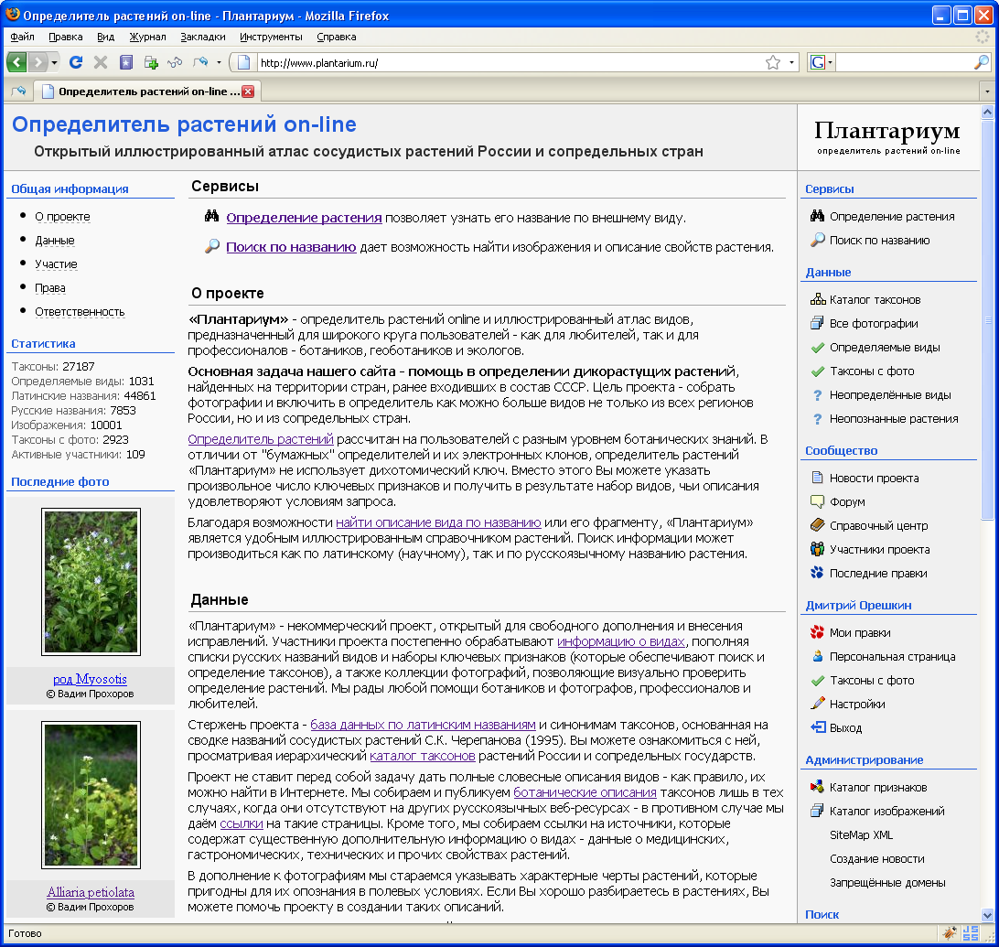
Task: Click the Alliaria petiolata plant thumbnail
Action: coord(91,795)
